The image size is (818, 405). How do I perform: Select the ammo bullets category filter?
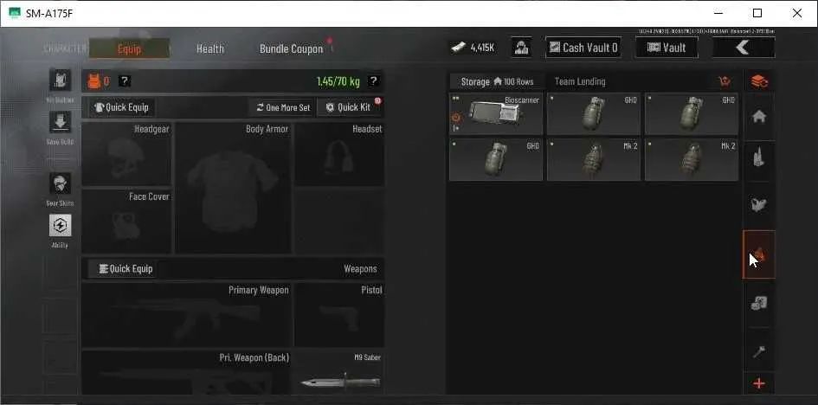(759, 157)
